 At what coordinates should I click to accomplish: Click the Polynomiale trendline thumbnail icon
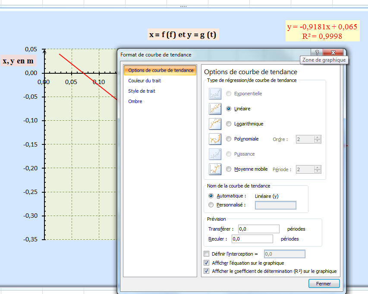[x=215, y=139]
